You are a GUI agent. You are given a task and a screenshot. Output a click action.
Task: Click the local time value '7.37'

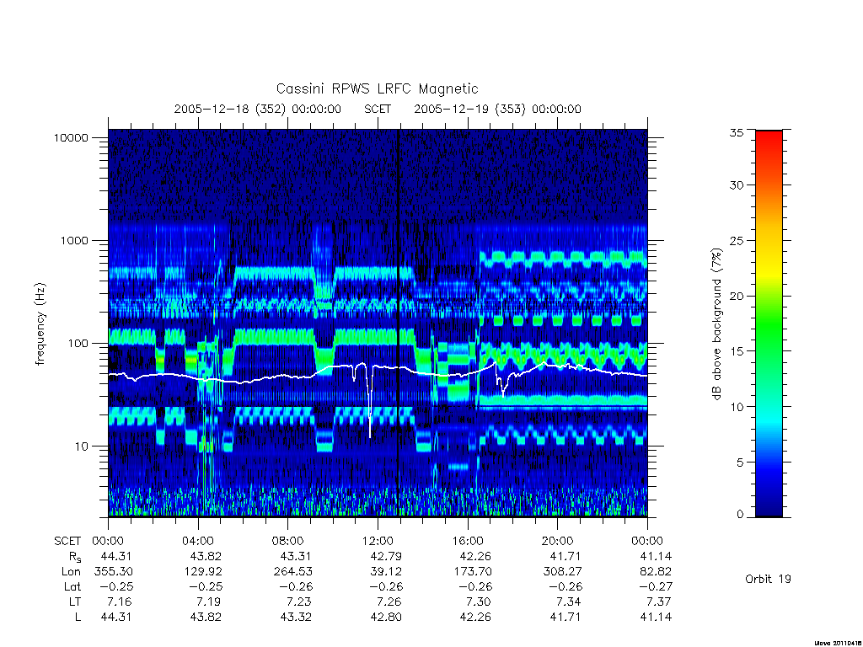pyautogui.click(x=659, y=602)
